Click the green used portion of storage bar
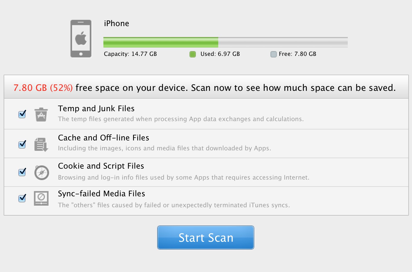412x272 pixels. 161,42
